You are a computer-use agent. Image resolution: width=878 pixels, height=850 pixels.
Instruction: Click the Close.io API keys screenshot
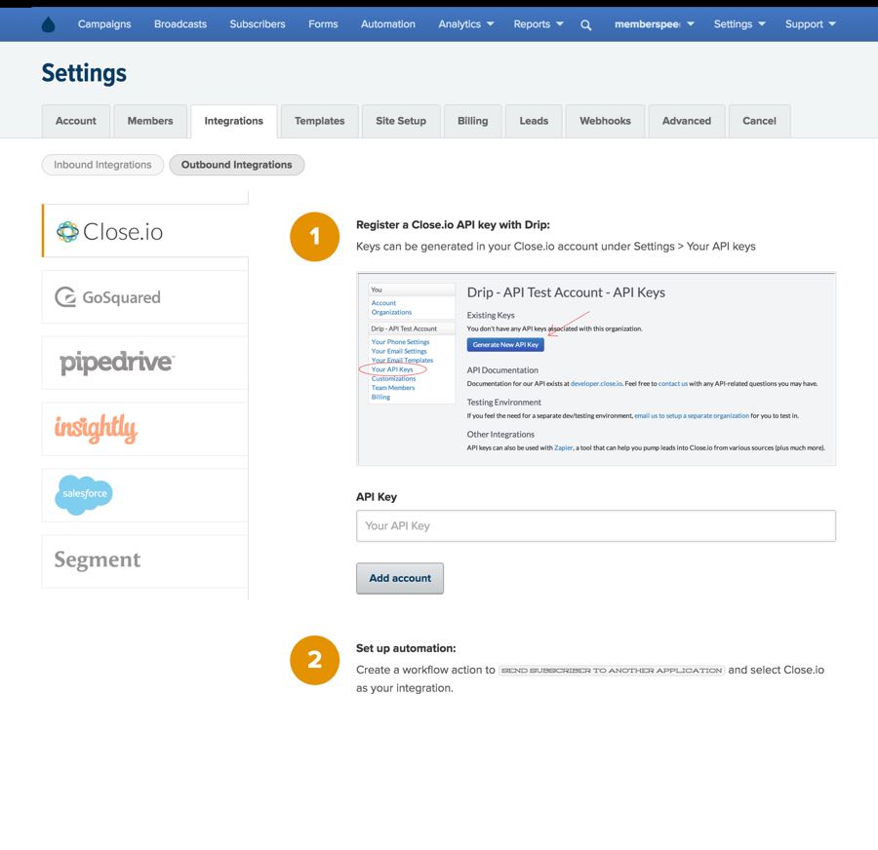(x=596, y=369)
